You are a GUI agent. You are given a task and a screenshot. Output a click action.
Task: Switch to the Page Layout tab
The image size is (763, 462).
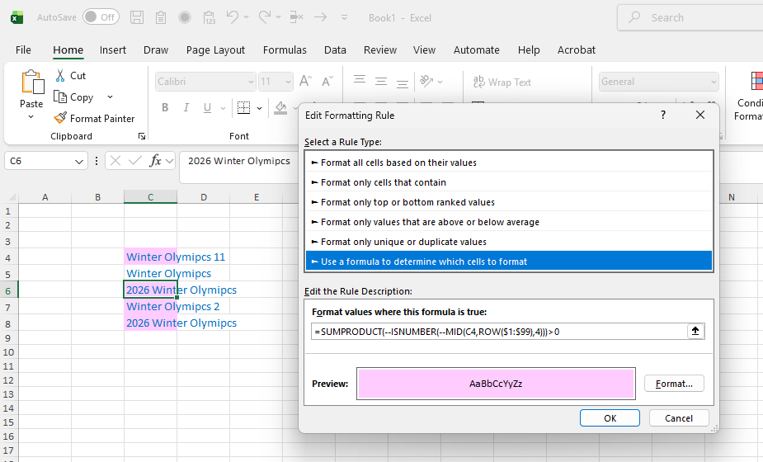(215, 49)
